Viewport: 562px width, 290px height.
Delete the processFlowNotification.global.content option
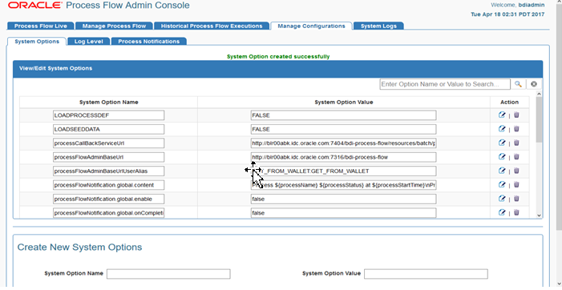pos(516,185)
